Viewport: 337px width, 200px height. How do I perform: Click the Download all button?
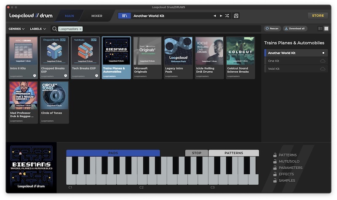point(295,28)
